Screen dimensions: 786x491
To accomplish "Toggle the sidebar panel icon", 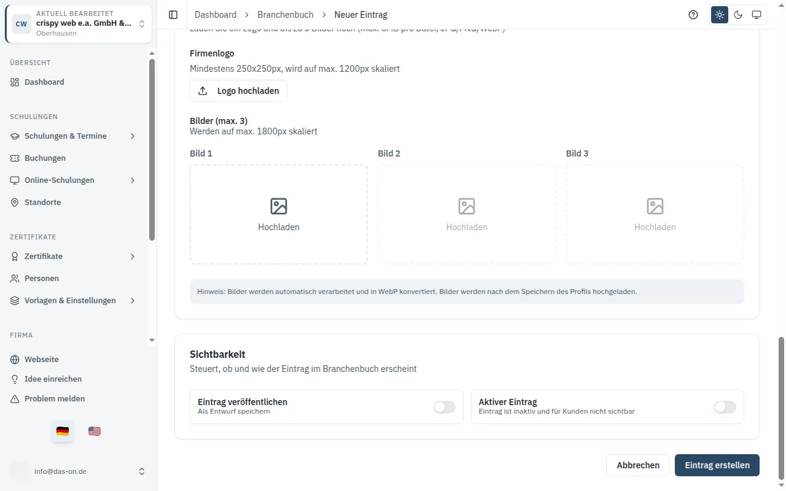I will [173, 15].
